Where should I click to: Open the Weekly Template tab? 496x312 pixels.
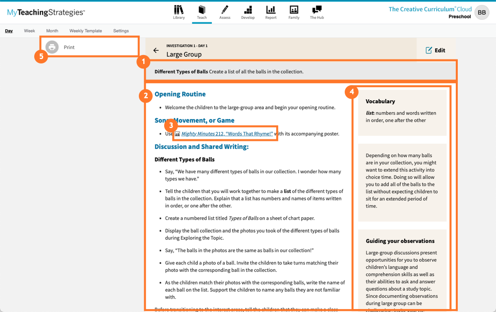point(85,30)
